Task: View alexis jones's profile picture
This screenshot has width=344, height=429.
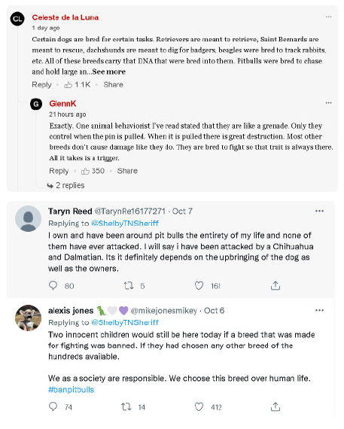Action: [x=28, y=318]
